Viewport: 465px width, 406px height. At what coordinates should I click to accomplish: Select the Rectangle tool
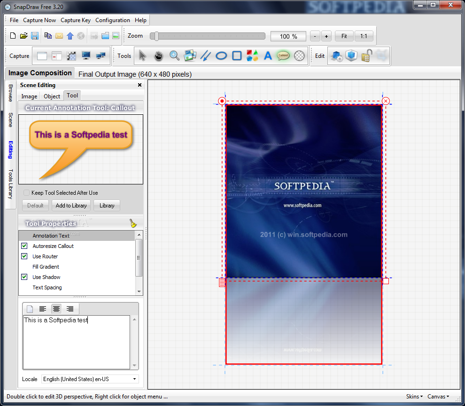point(237,56)
